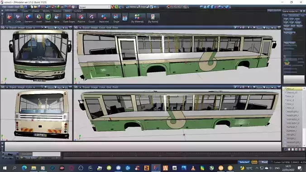
Task: Click Pan button in upper side viewport
Action: 267,28
